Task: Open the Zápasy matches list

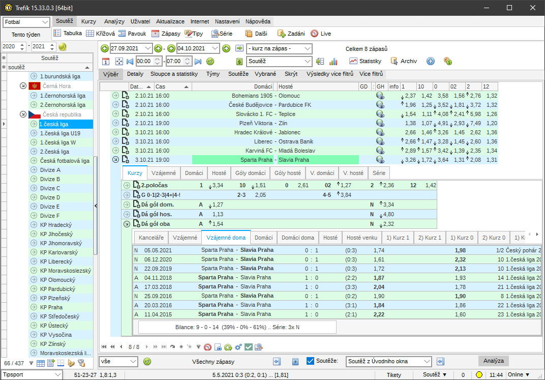Action: (166, 34)
